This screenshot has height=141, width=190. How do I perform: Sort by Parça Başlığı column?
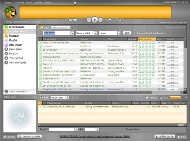coord(61,39)
